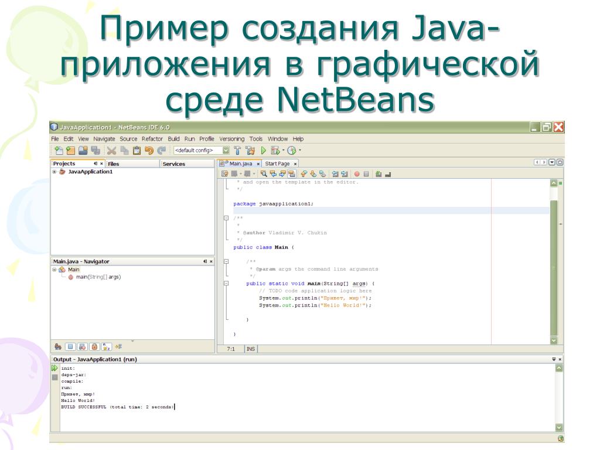Show the opened documents list dropdown
Image resolution: width=600 pixels, height=450 pixels.
pyautogui.click(x=552, y=162)
